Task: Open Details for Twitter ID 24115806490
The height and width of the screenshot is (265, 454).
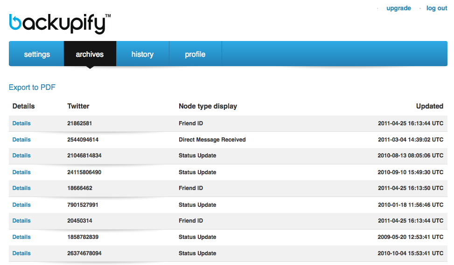Action: [21, 172]
